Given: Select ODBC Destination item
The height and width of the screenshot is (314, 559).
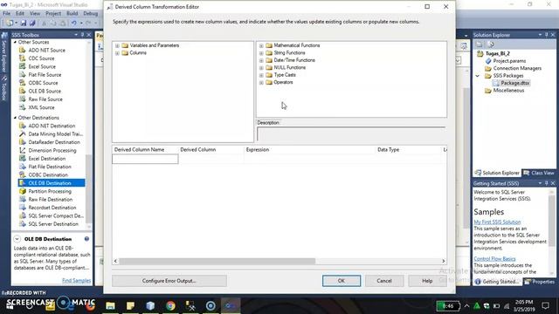Looking at the screenshot, I should 48,175.
